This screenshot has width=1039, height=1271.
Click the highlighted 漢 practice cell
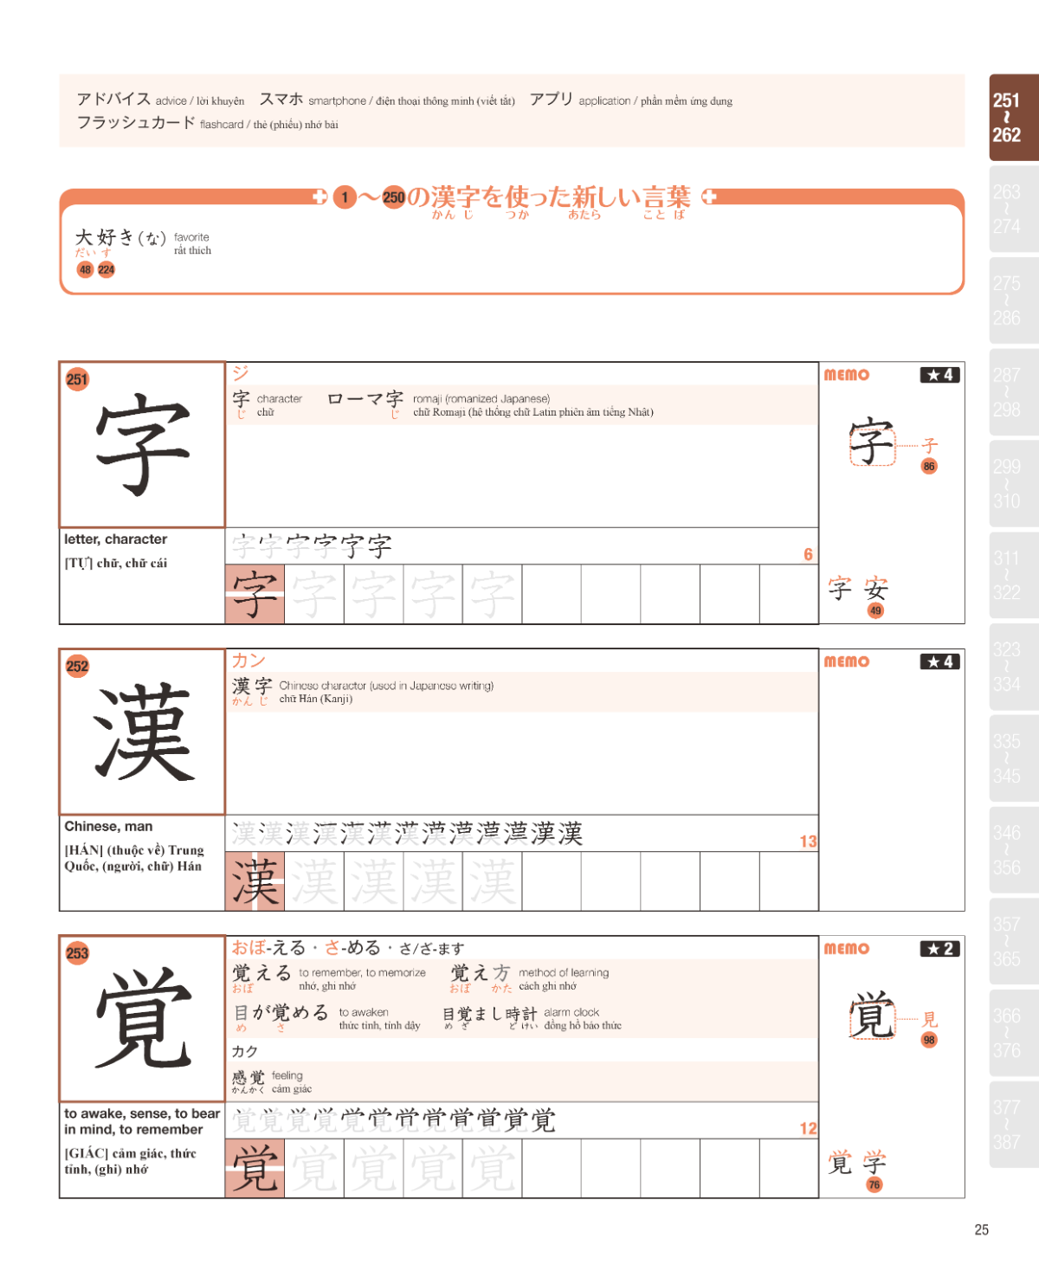(255, 881)
